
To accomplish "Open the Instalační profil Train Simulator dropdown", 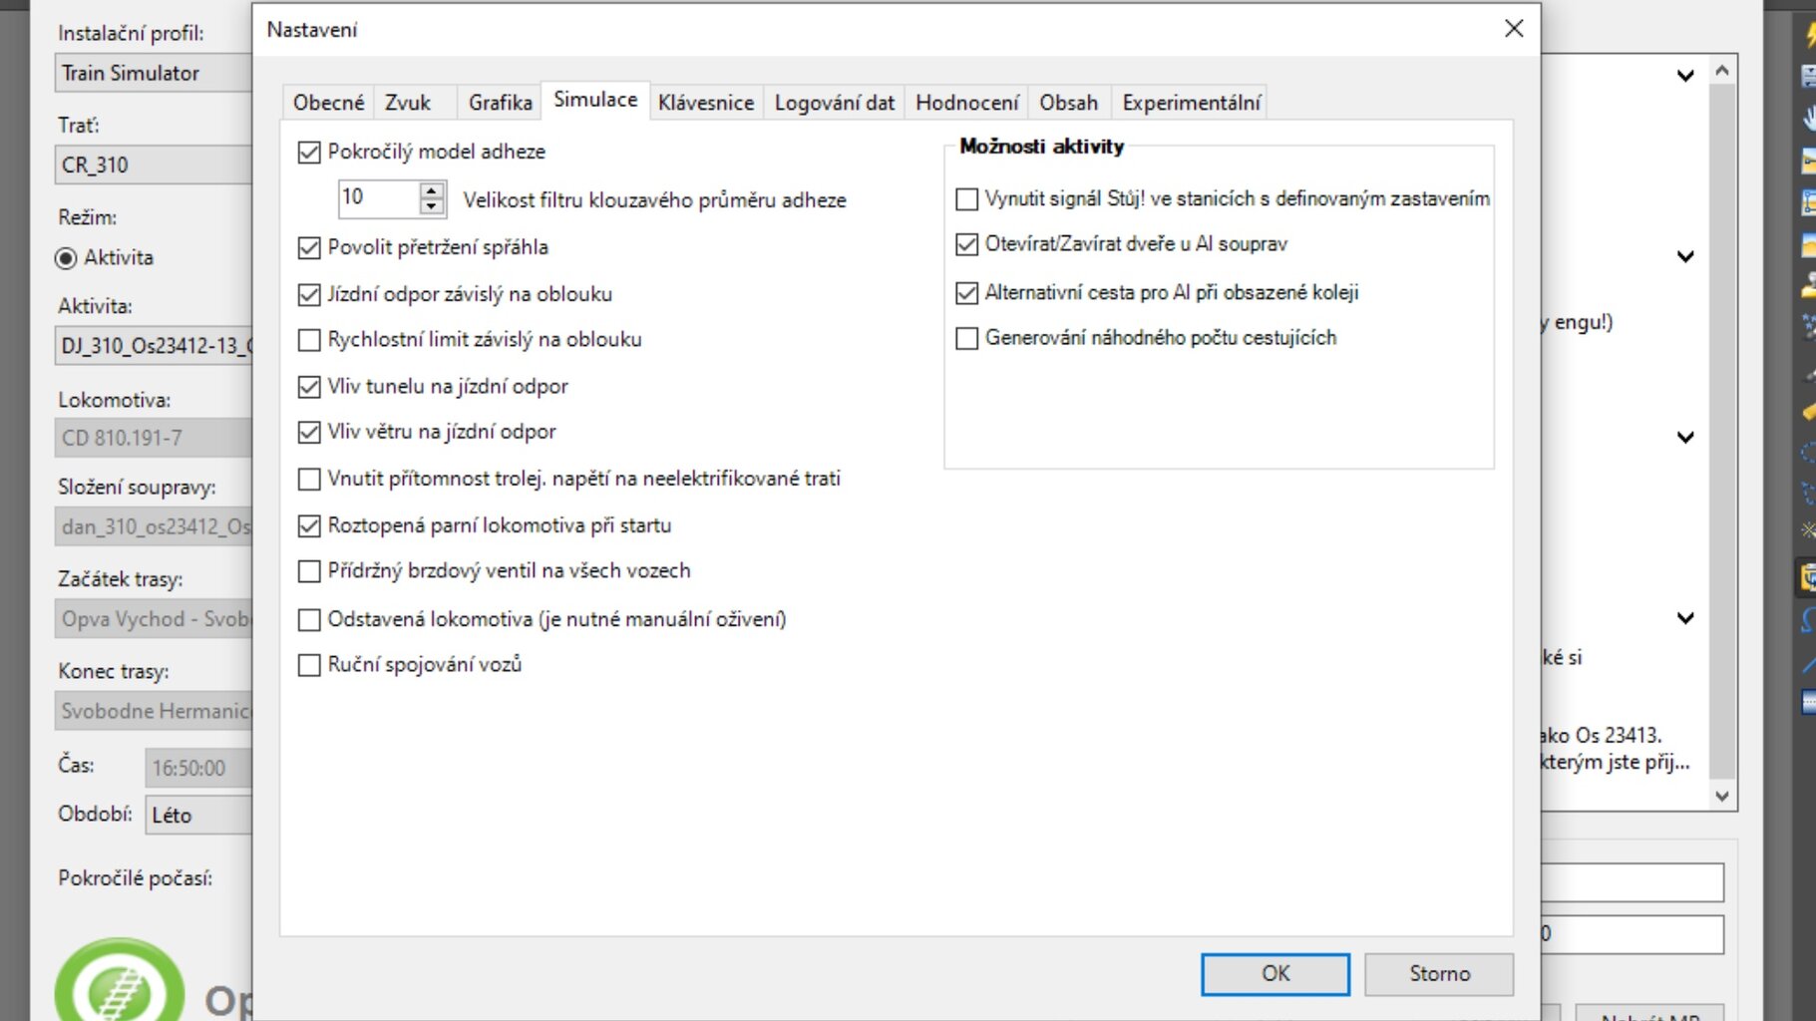I will coord(153,74).
